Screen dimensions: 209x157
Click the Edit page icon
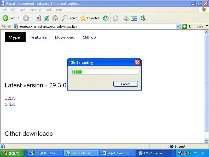(134, 18)
